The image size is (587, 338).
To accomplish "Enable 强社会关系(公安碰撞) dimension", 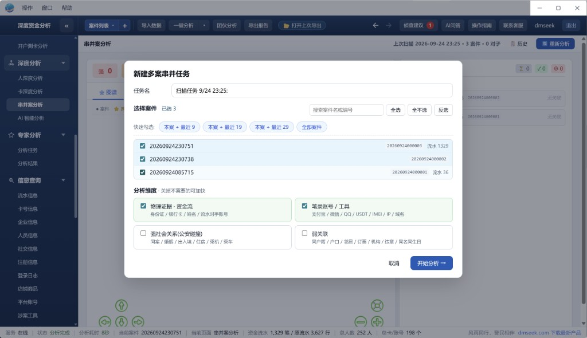I will 143,233.
